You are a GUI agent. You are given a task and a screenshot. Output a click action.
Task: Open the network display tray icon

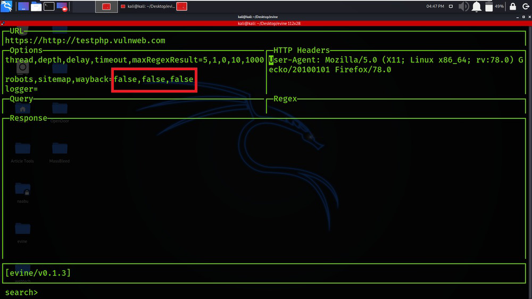click(x=451, y=6)
